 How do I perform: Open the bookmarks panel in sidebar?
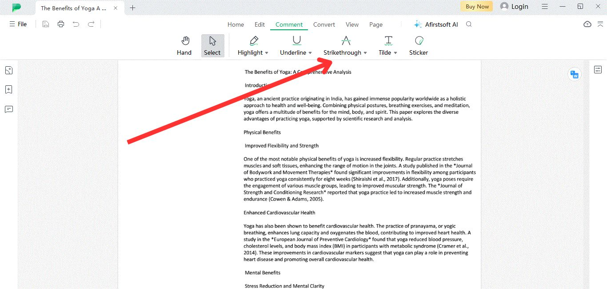pyautogui.click(x=8, y=89)
